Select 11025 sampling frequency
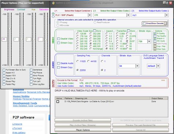Screen dimensions: 174x134 pyautogui.click(x=78, y=61)
